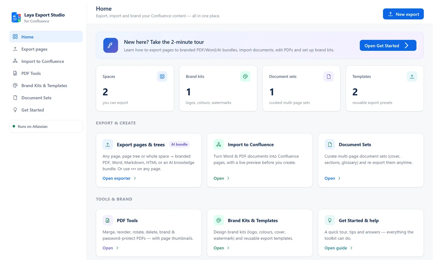Click the PDF Tools document icon in sidebar

[15, 73]
